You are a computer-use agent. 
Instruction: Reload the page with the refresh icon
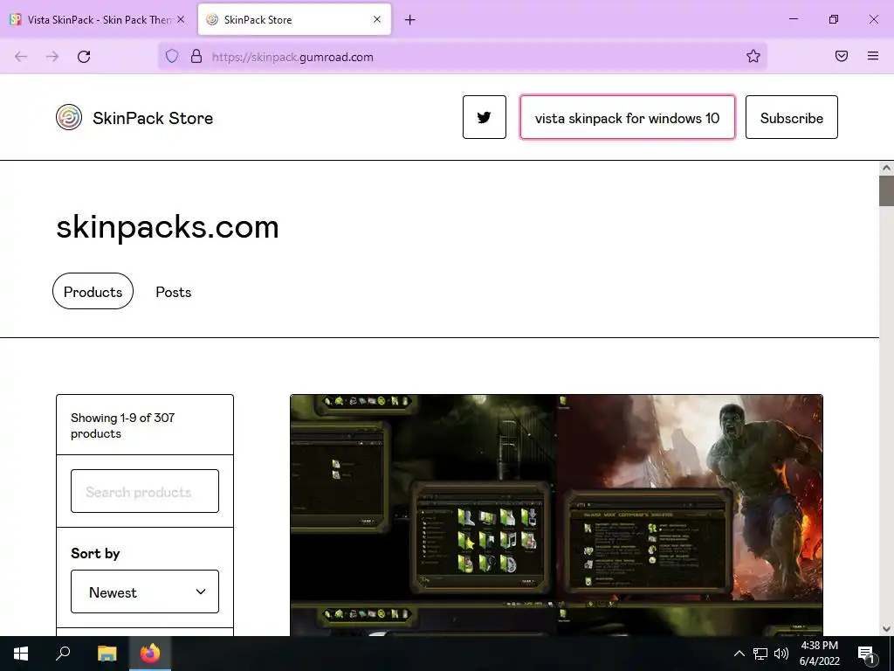click(84, 57)
